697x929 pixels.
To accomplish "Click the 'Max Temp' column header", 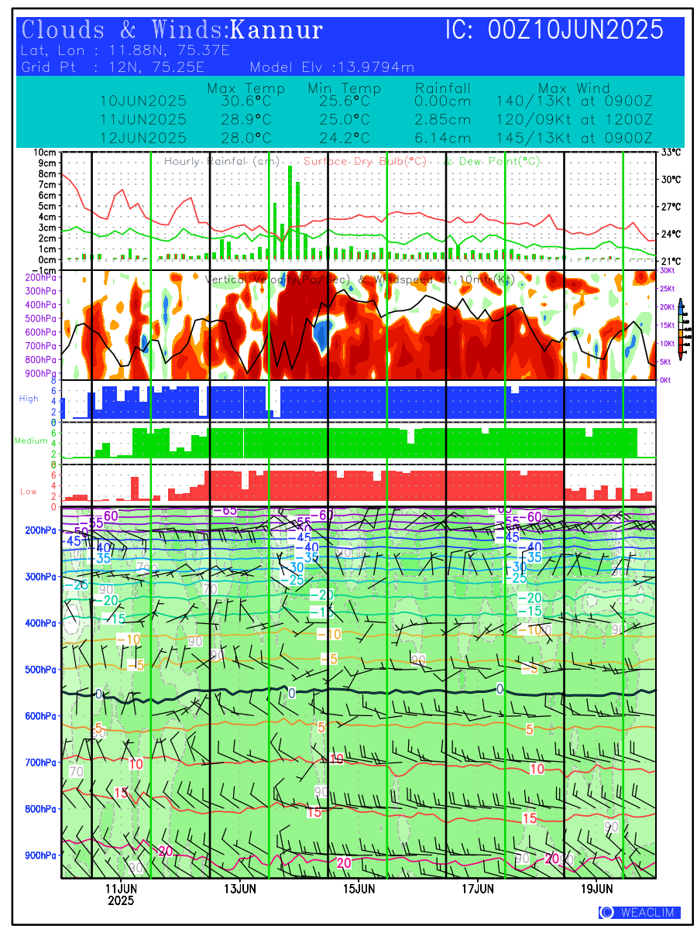I will click(x=246, y=88).
